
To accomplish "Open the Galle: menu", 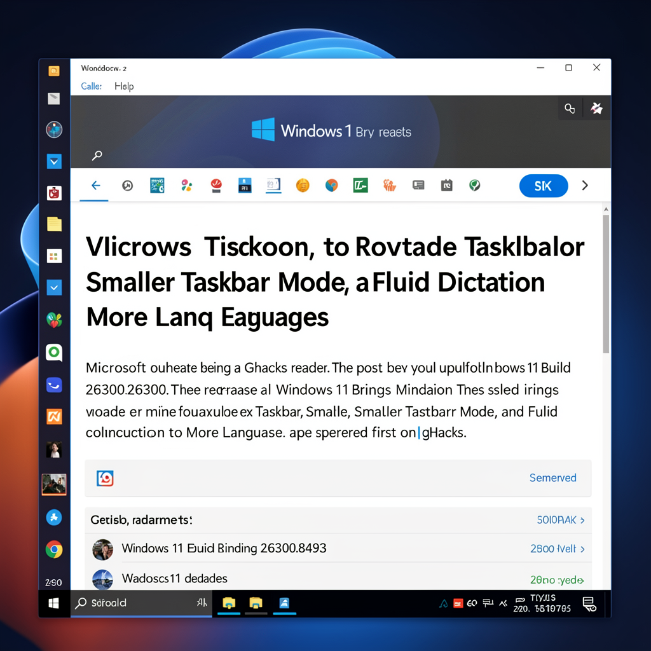I will [x=92, y=86].
